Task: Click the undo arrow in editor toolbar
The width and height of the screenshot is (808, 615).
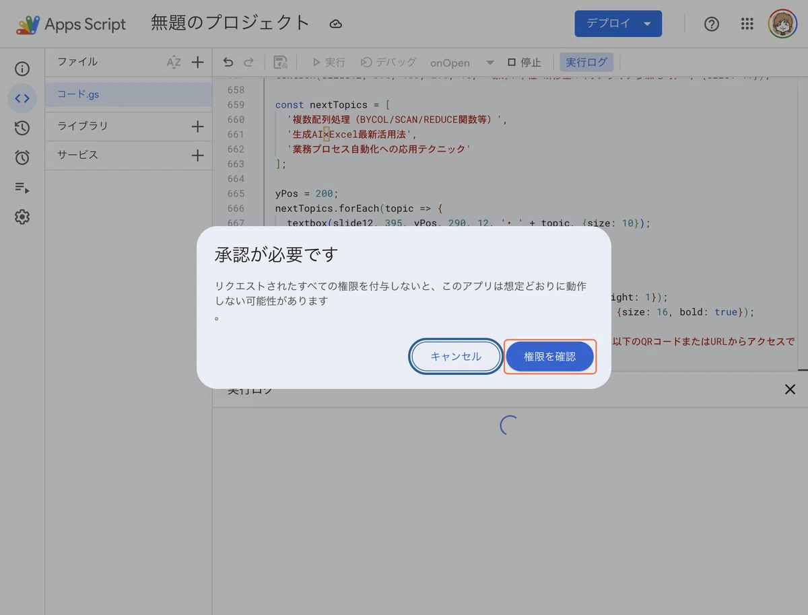Action: point(228,63)
